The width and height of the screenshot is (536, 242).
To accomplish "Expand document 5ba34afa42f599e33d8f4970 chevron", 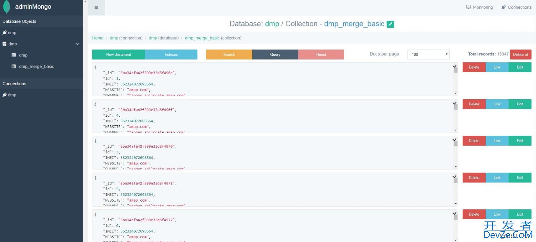I will tap(454, 140).
